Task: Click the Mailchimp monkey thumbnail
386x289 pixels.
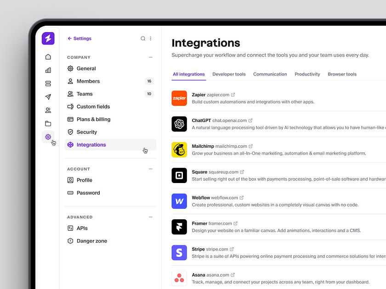Action: point(179,150)
